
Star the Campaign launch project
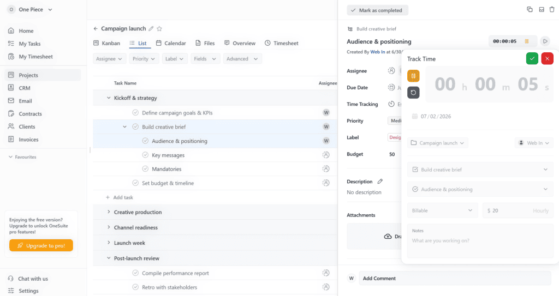click(159, 28)
